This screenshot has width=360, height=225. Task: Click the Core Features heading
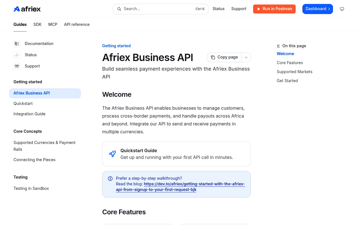124,212
